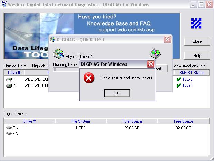This screenshot has height=161, width=214.
Task: Click Total Space column header
Action: (132, 121)
